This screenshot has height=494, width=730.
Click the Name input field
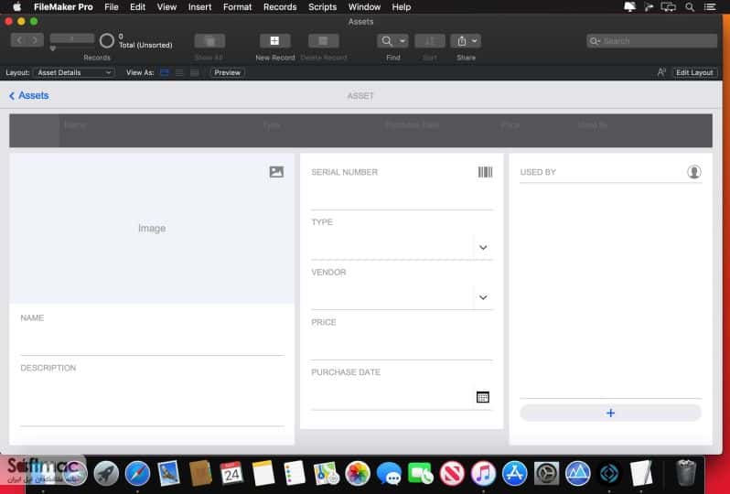[152, 340]
